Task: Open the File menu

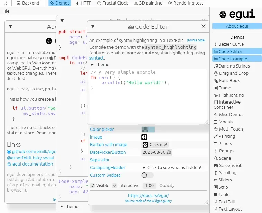Action: [6, 11]
